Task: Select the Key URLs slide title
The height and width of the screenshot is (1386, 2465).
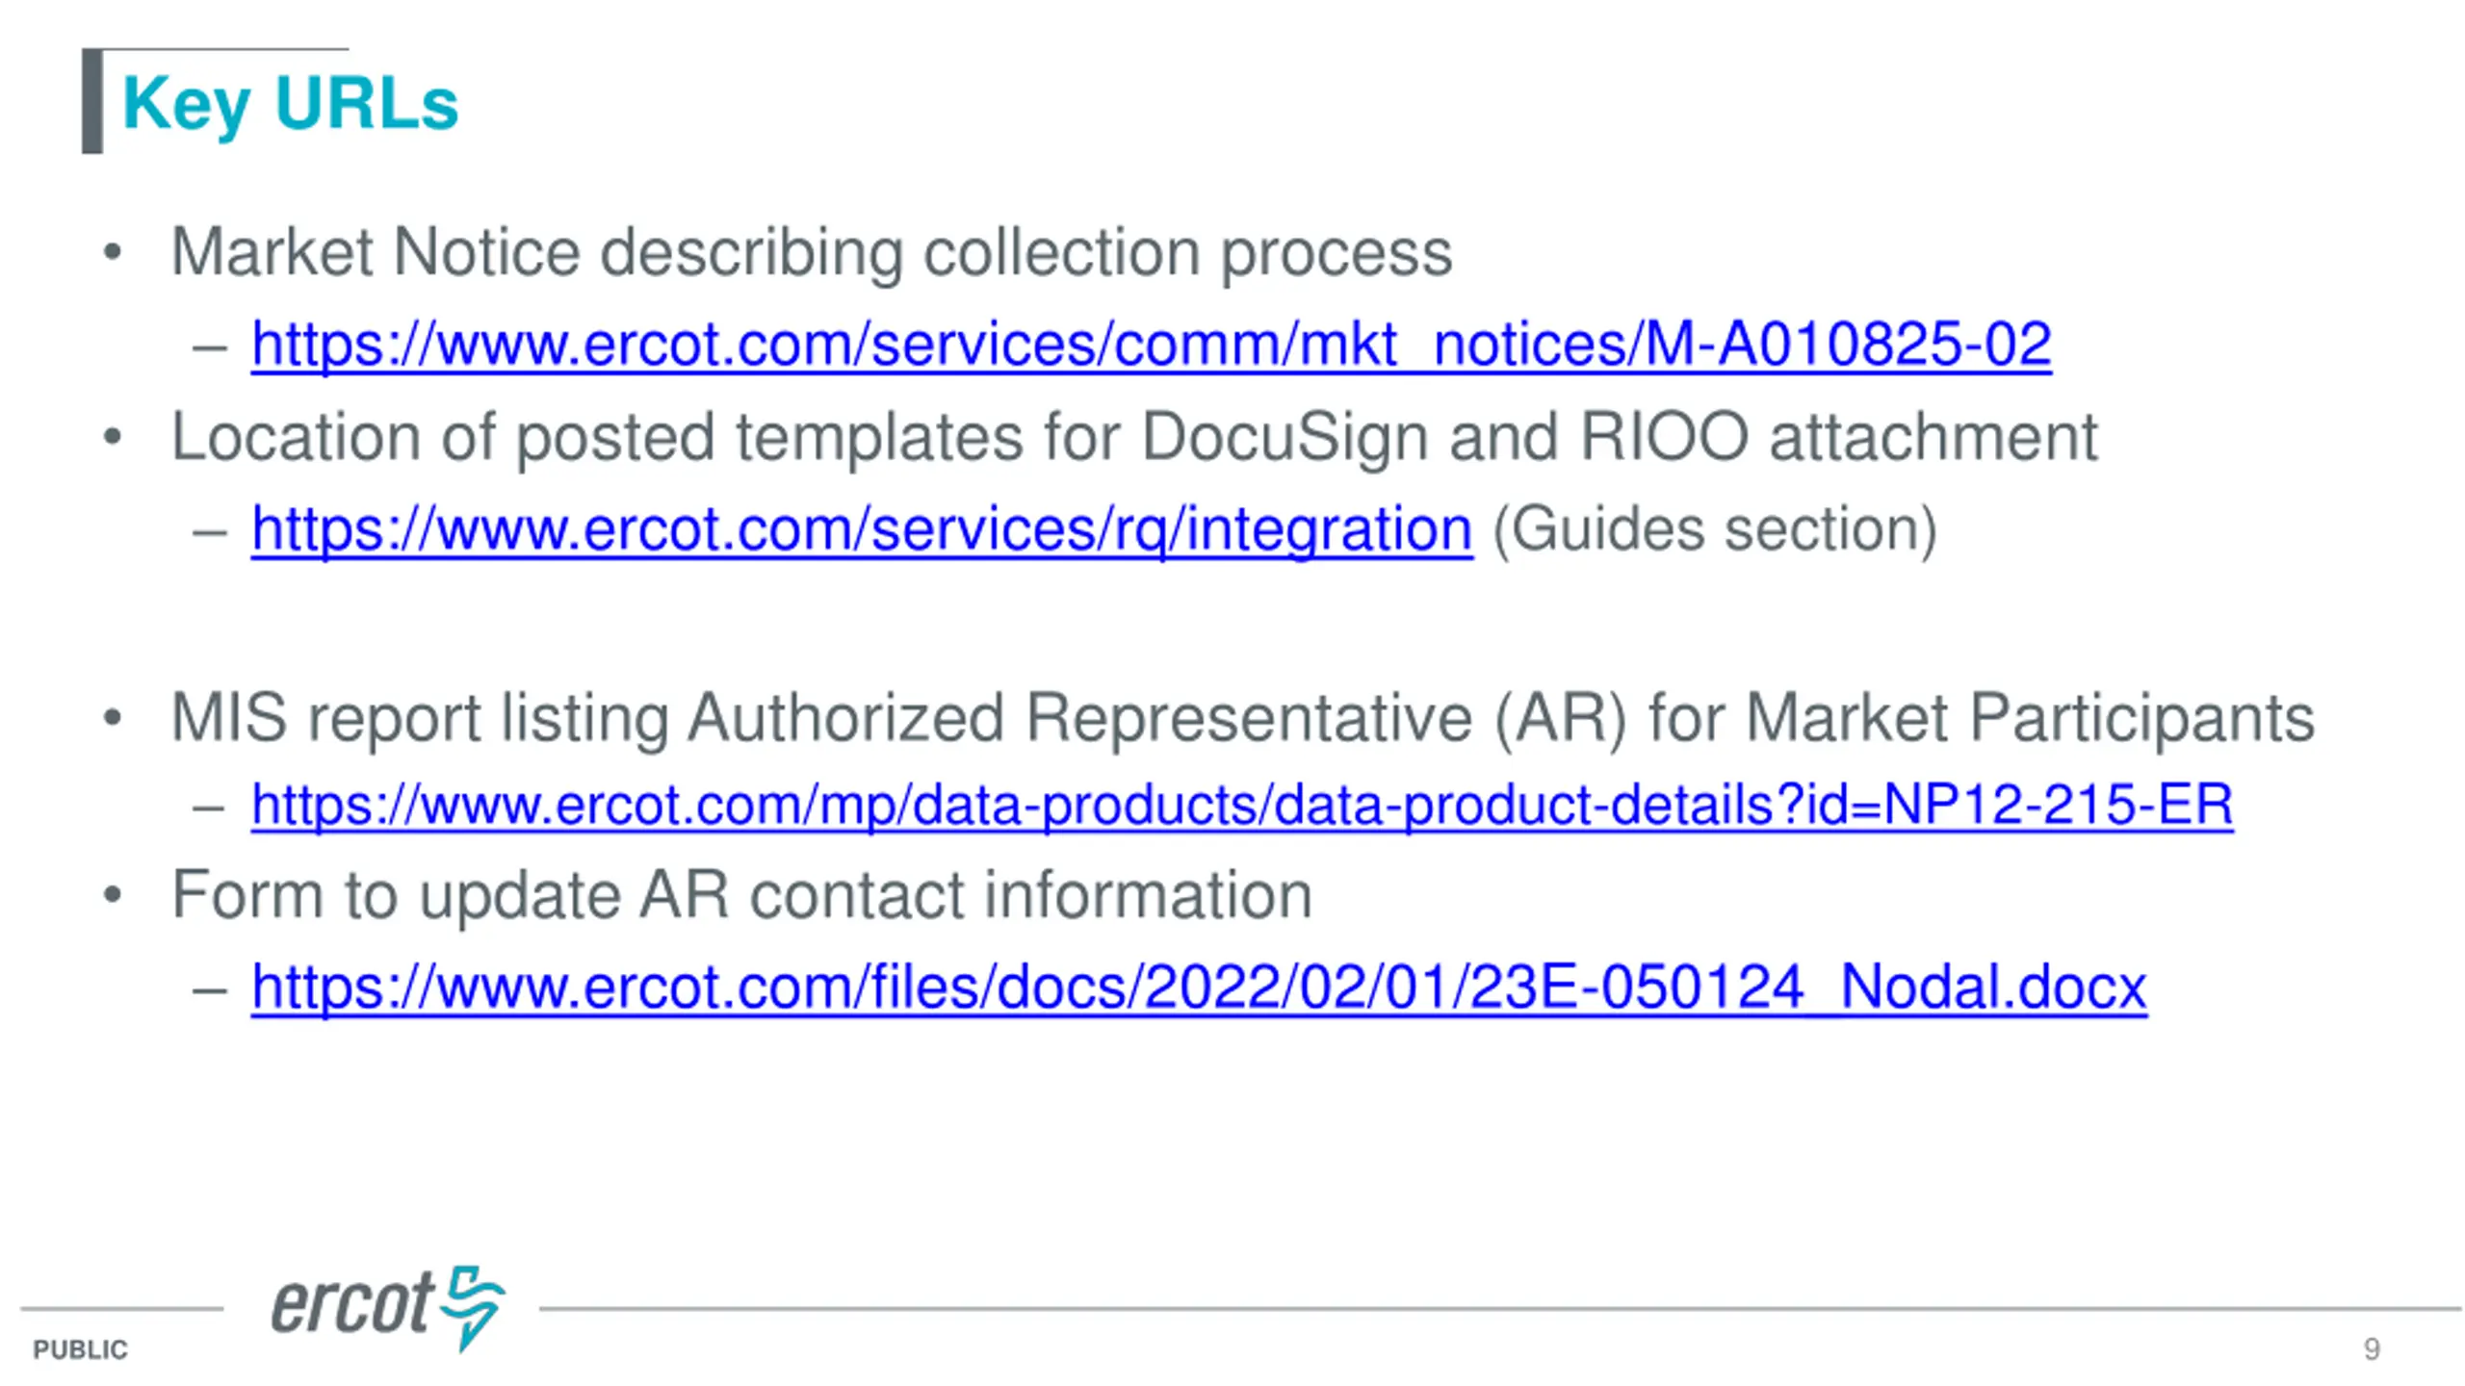Action: click(x=291, y=104)
